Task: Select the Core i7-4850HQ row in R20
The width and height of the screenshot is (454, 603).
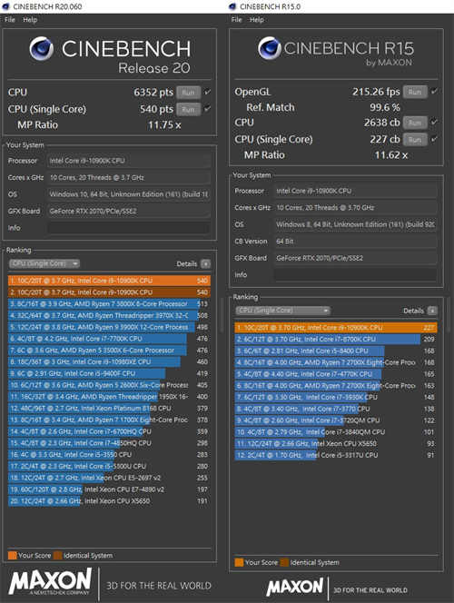Action: pyautogui.click(x=109, y=443)
